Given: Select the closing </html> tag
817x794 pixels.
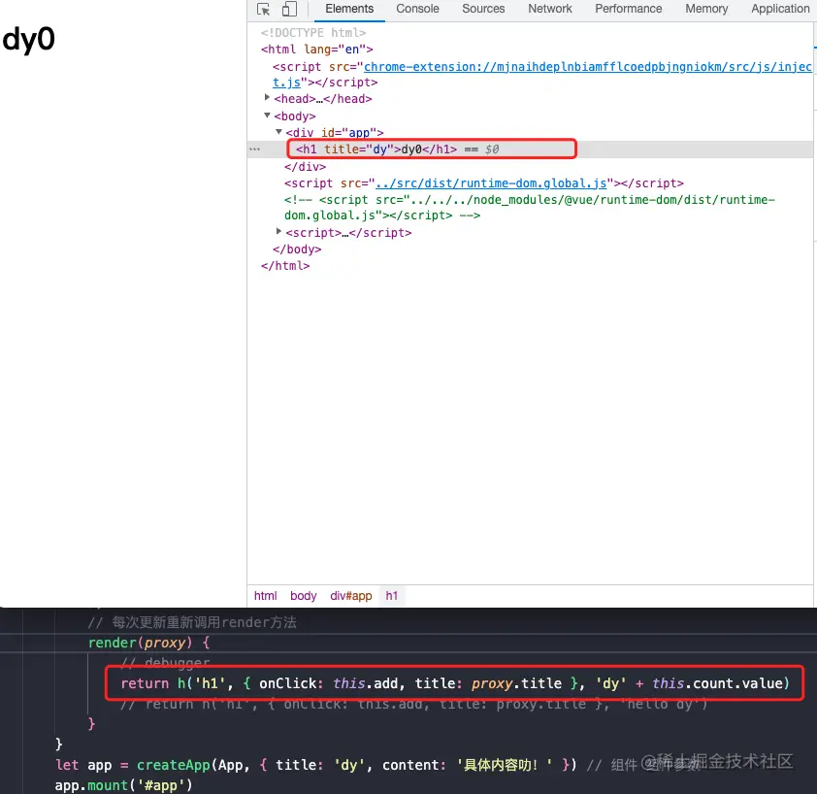Looking at the screenshot, I should pyautogui.click(x=285, y=266).
